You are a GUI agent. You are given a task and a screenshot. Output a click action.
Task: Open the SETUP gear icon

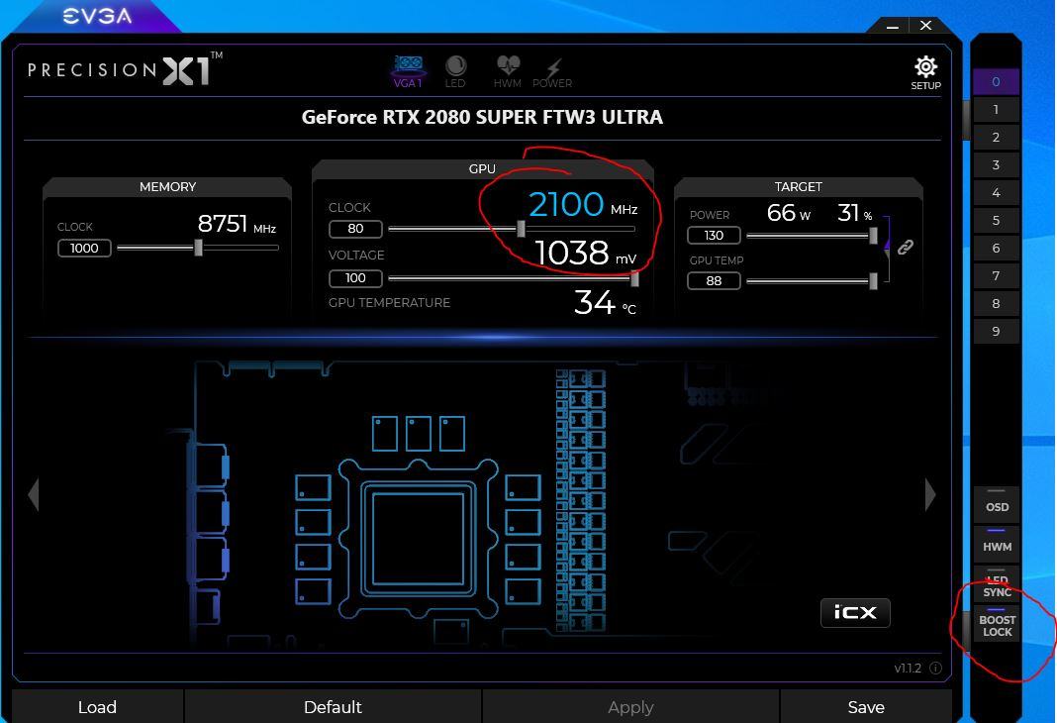(925, 73)
